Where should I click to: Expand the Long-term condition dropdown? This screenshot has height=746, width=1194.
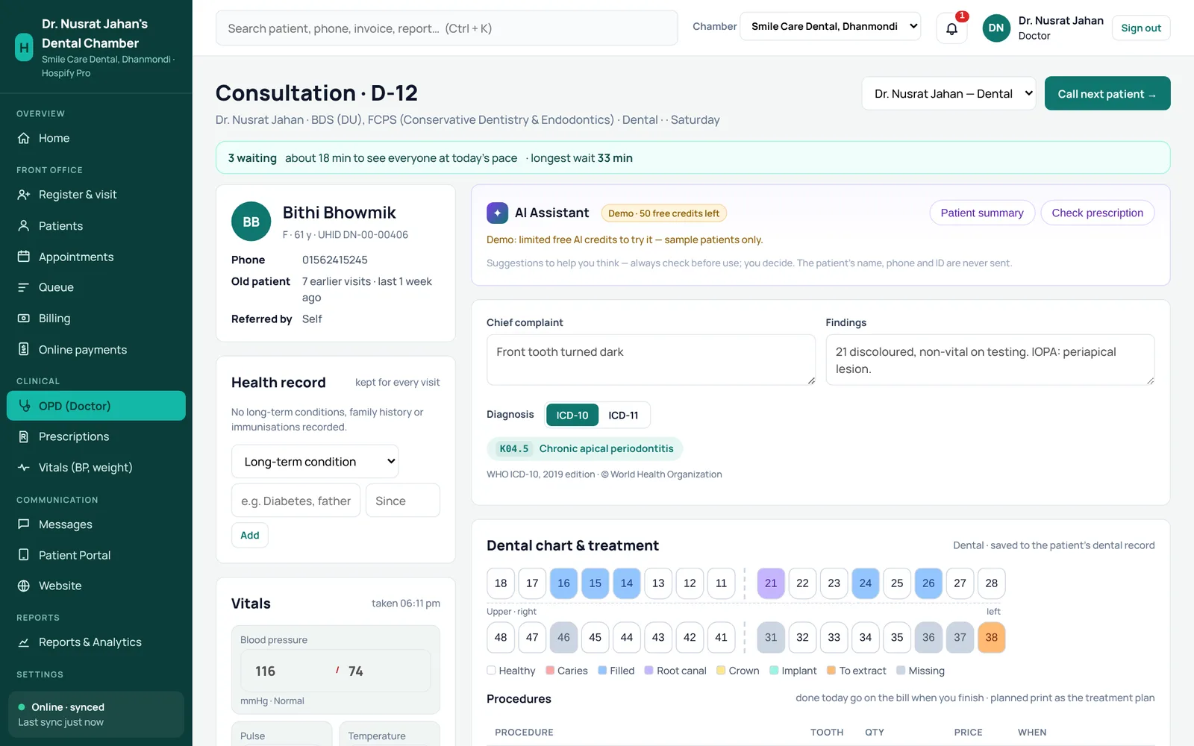[315, 462]
